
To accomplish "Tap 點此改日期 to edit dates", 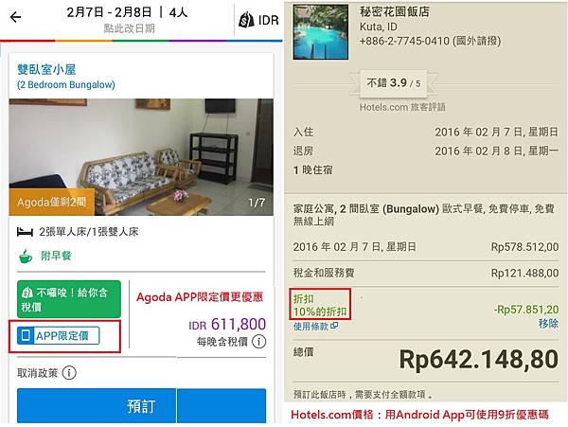I will (x=129, y=28).
